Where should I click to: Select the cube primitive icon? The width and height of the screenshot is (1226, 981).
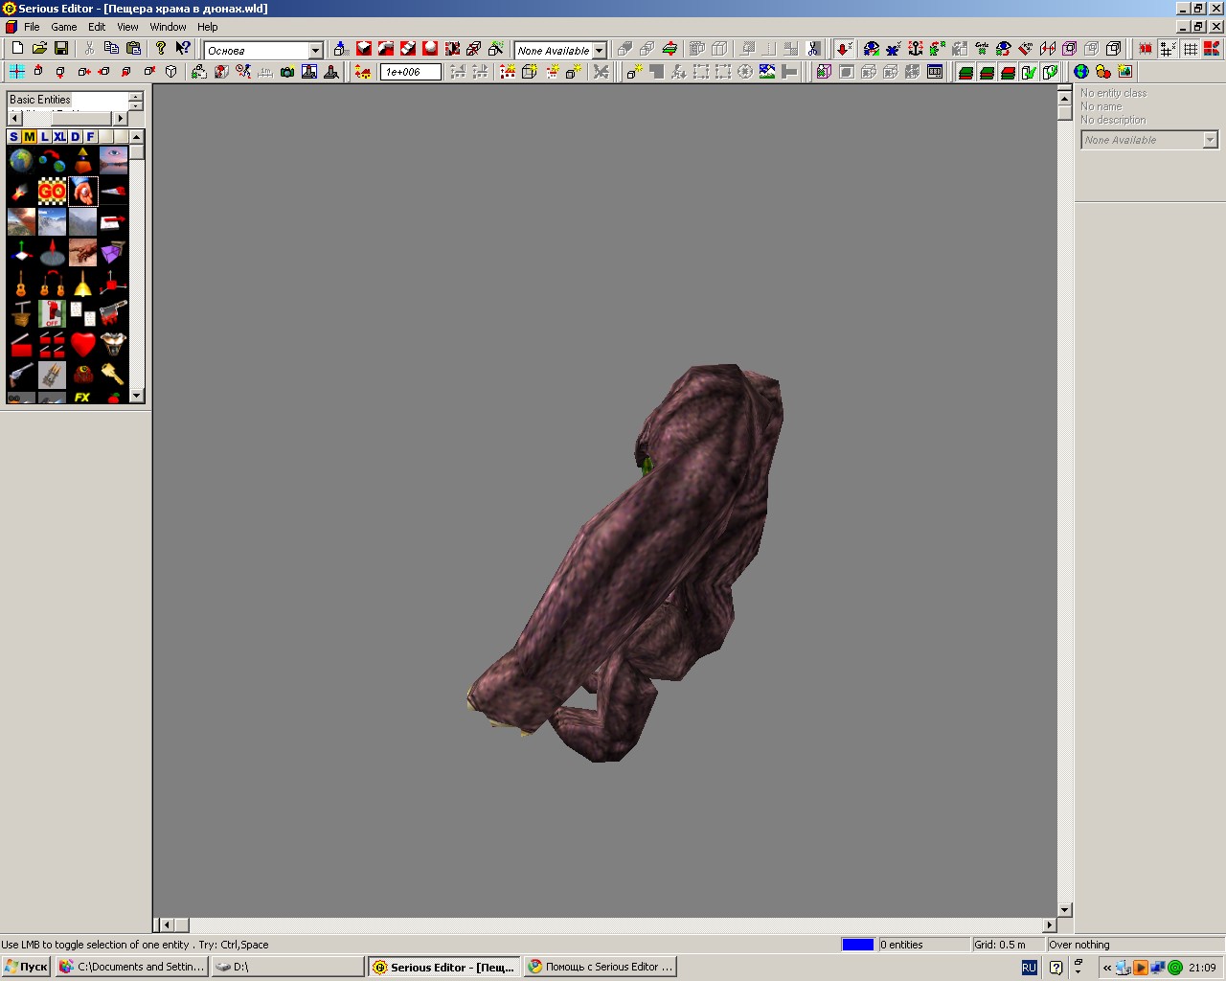tap(364, 48)
